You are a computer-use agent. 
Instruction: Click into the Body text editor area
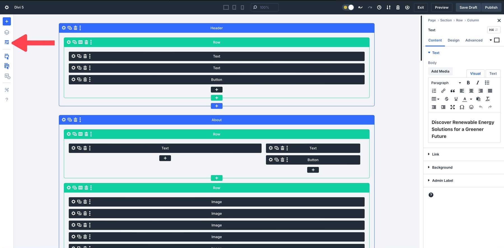[x=464, y=128]
